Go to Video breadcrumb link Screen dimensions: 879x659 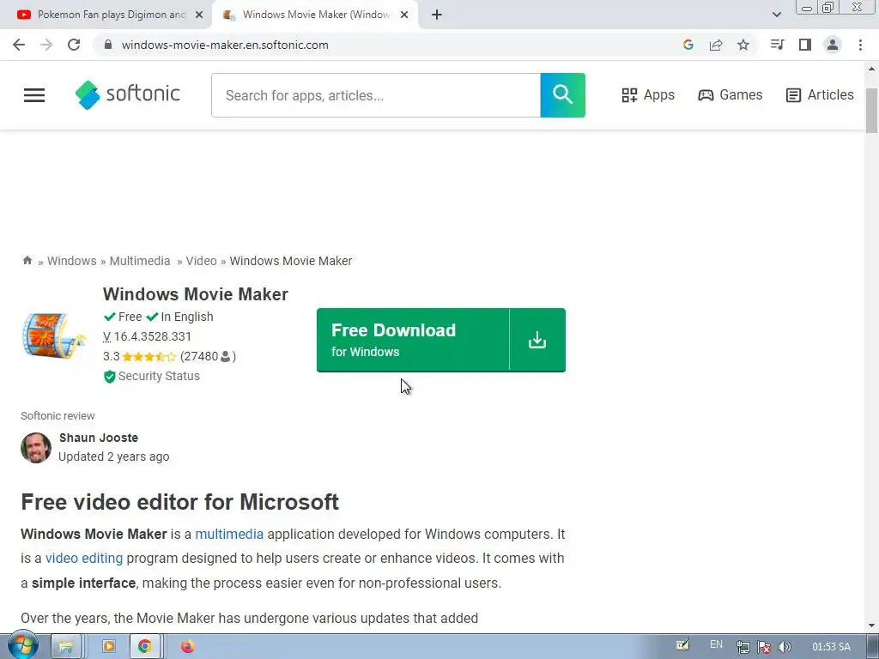click(201, 261)
